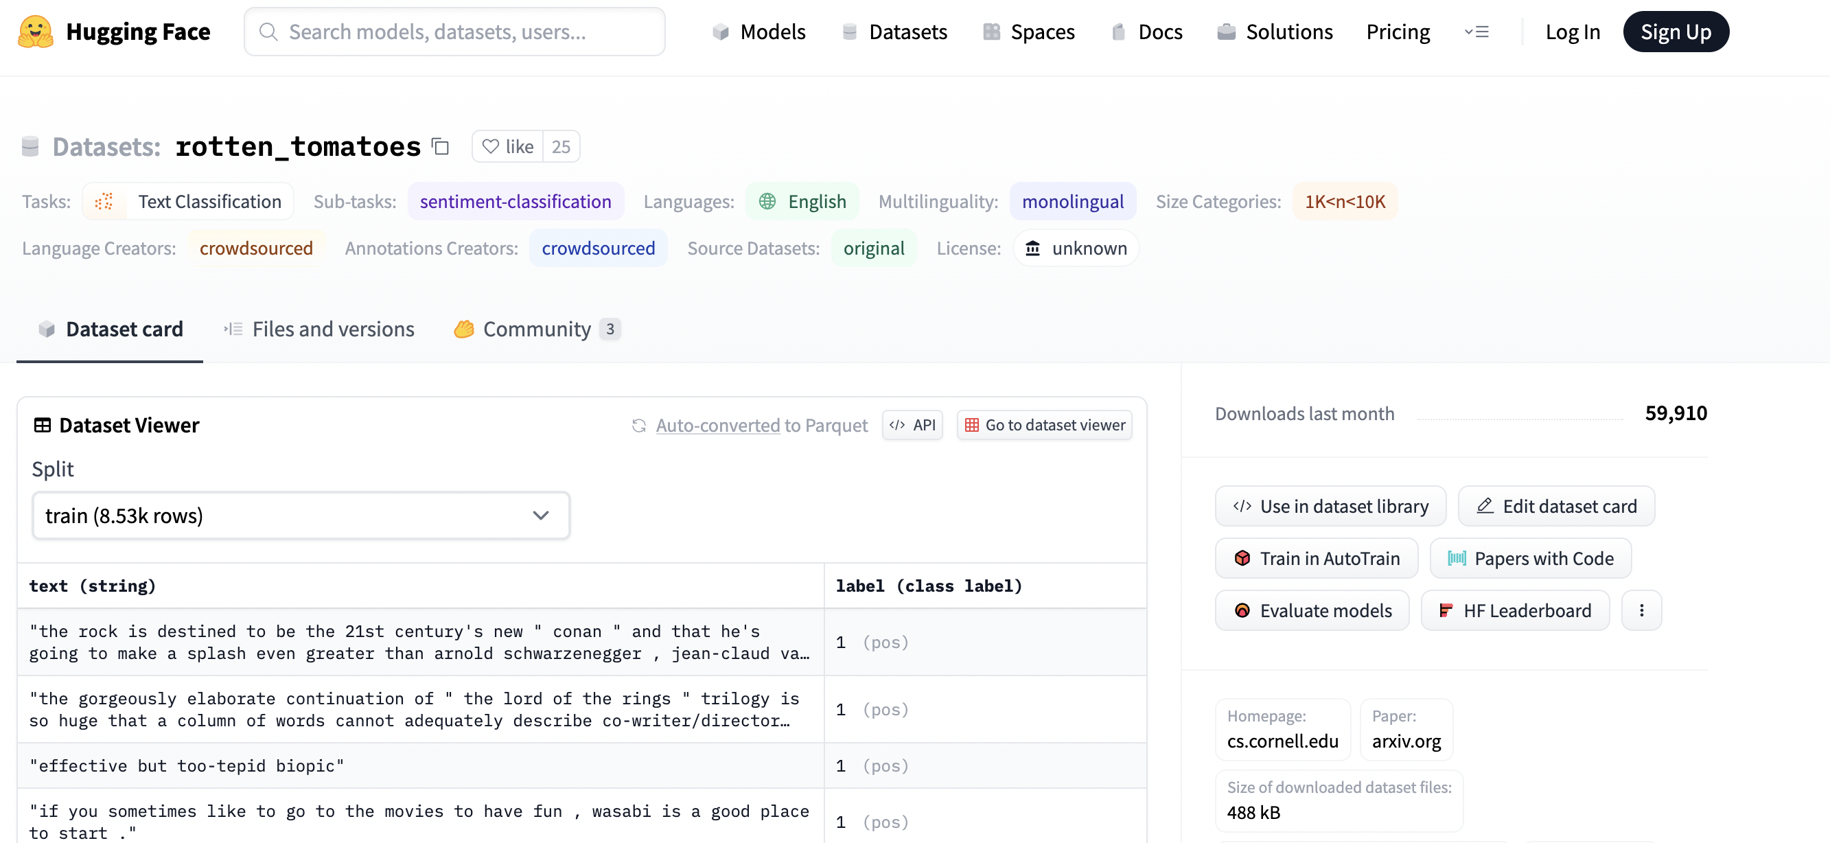Screen dimensions: 1830x843
Task: Click the heart like icon
Action: pyautogui.click(x=490, y=146)
